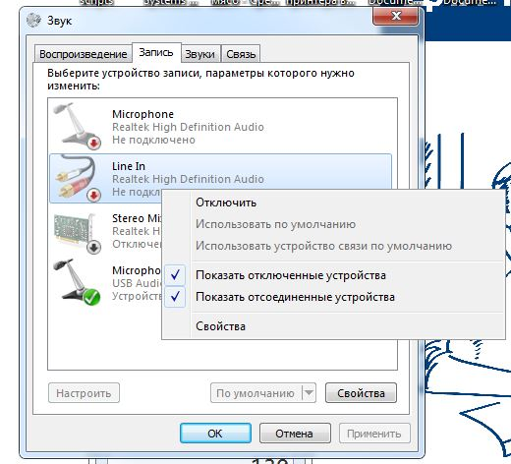Switch to the Воспроизведение tab

84,54
